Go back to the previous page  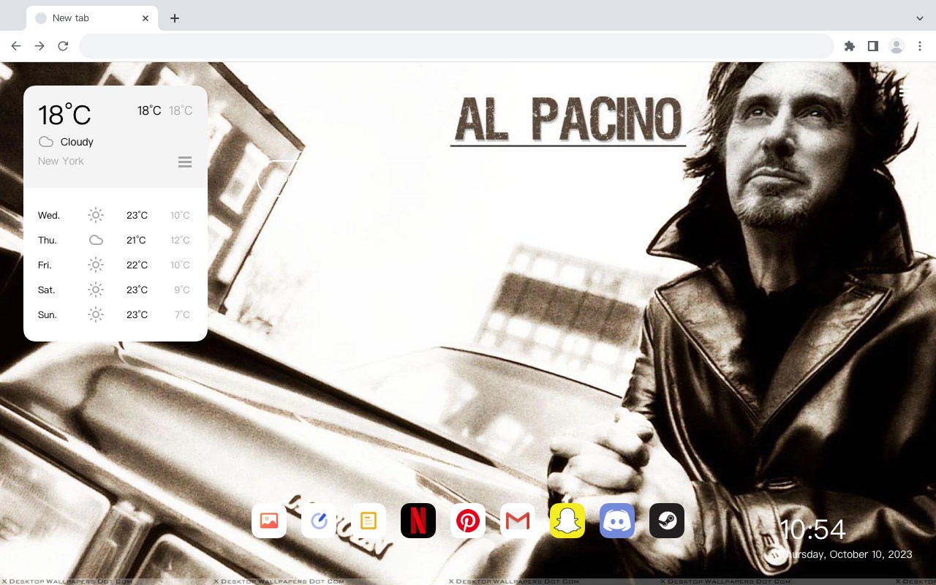tap(16, 46)
